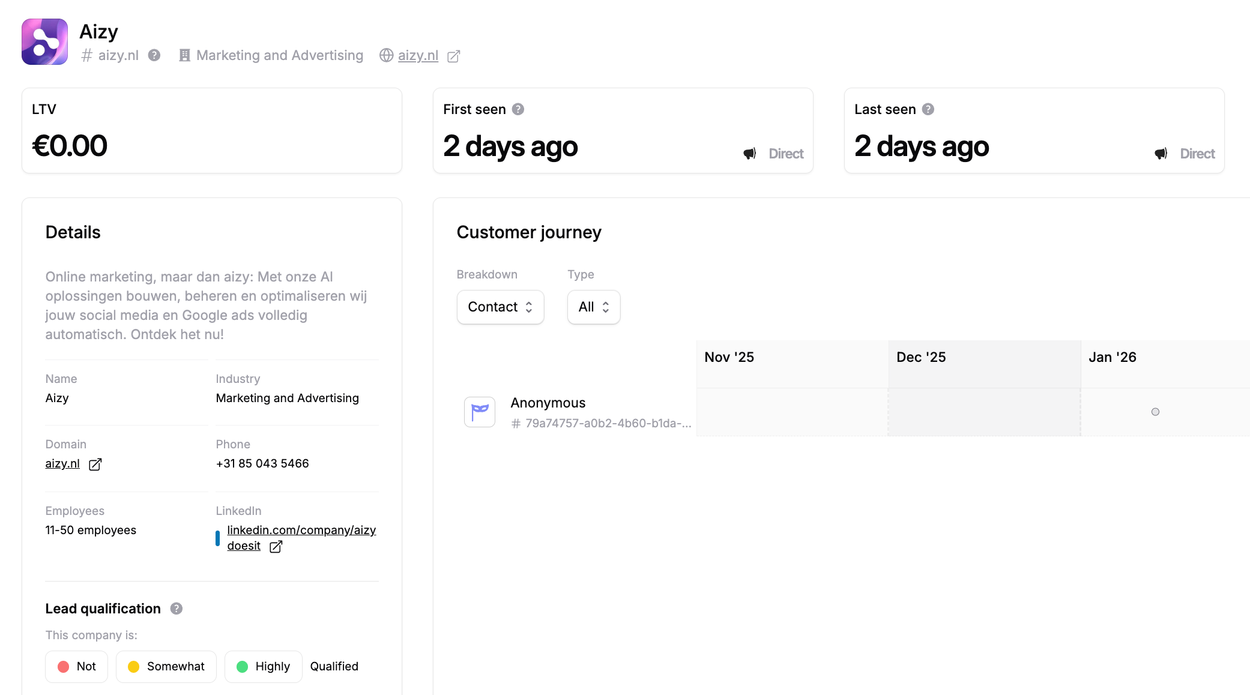The image size is (1250, 695).
Task: Click the industry building icon
Action: click(x=184, y=55)
